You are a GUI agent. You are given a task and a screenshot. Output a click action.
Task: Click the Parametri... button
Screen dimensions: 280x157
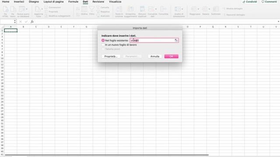point(132,56)
